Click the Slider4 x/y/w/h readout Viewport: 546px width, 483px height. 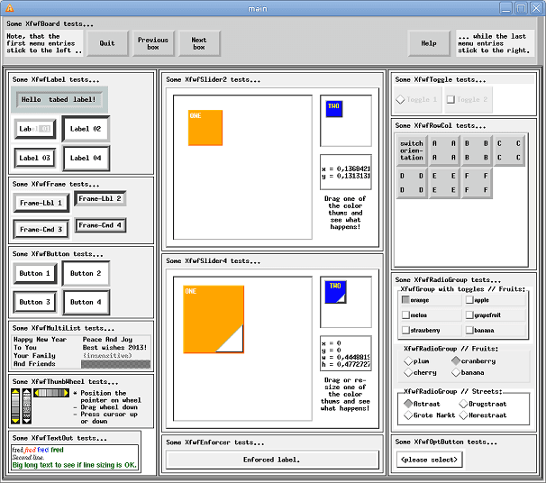346,353
